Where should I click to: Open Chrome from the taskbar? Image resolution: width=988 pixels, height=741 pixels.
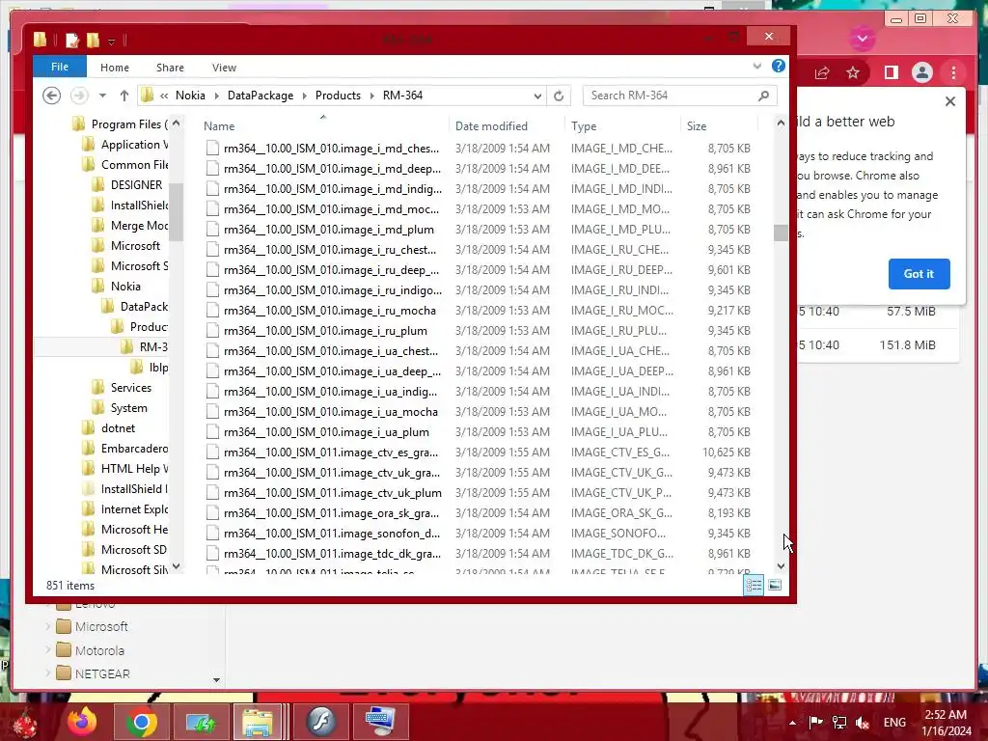141,722
